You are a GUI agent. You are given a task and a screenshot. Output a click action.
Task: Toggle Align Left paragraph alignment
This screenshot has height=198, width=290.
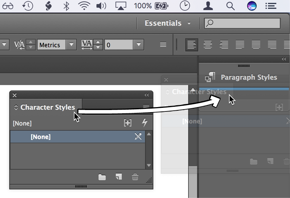[x=191, y=45]
